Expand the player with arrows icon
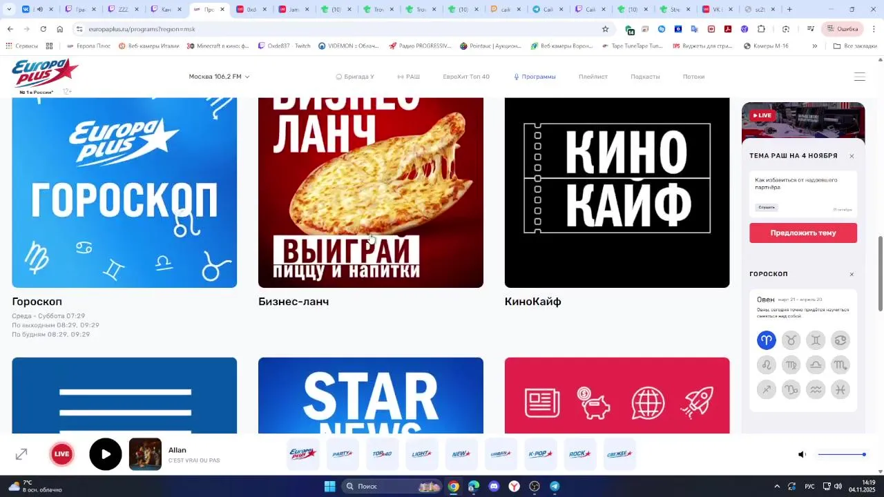This screenshot has width=884, height=497. click(x=21, y=454)
